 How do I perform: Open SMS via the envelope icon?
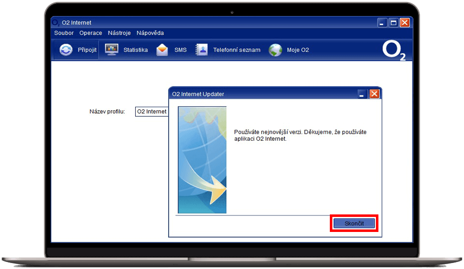click(x=162, y=50)
